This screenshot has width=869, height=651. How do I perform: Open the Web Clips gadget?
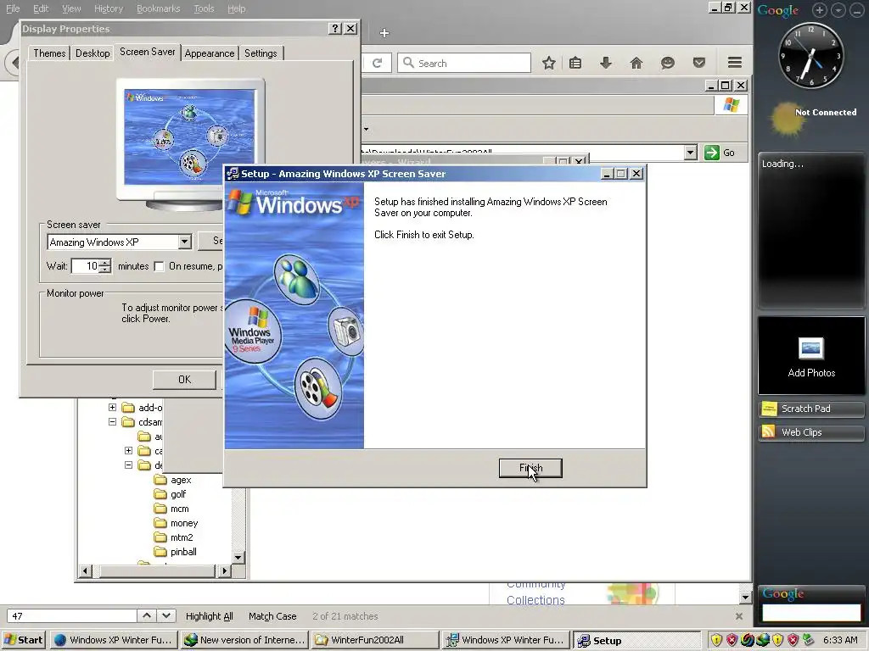tap(811, 432)
